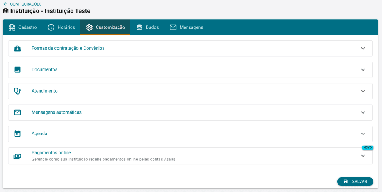
Task: Click the 'Mensagens automáticas' section title
Action: pos(57,112)
